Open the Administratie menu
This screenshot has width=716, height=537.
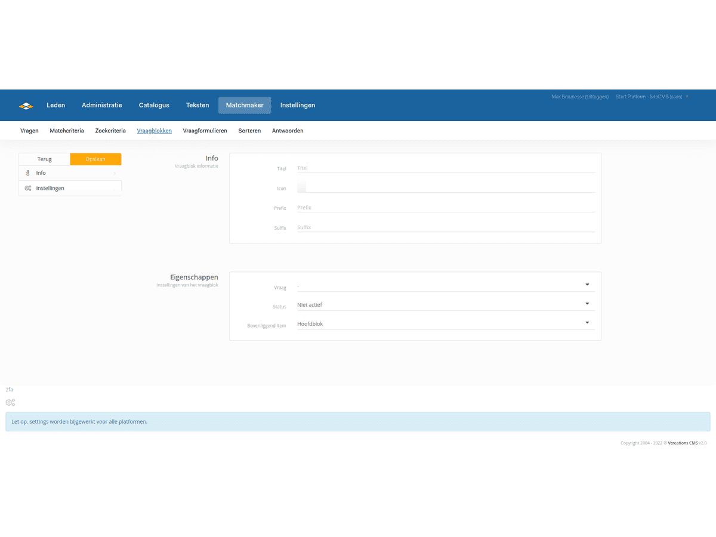[102, 106]
